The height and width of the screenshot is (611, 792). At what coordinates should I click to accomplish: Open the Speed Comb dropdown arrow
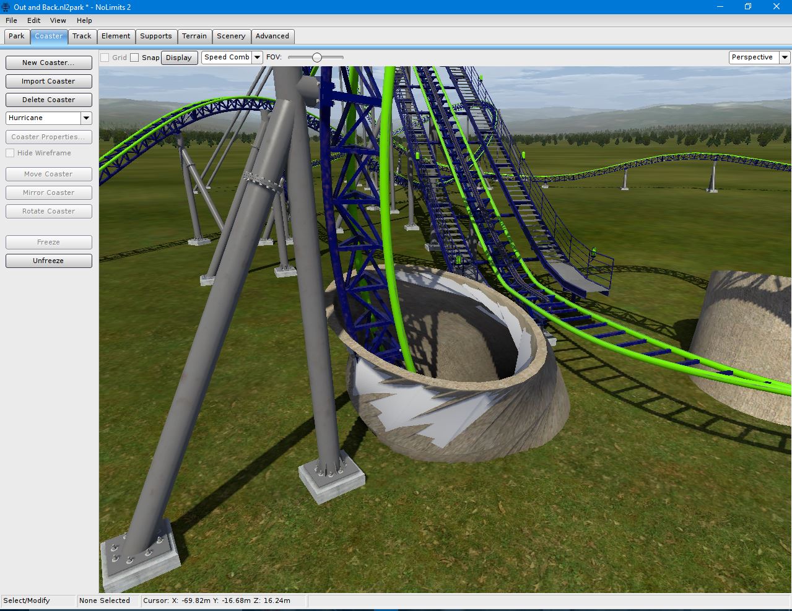257,57
